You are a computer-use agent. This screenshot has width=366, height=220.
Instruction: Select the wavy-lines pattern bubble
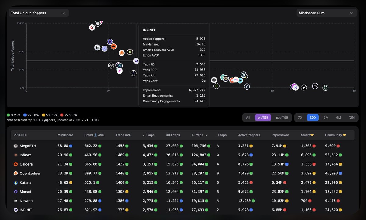click(243, 75)
